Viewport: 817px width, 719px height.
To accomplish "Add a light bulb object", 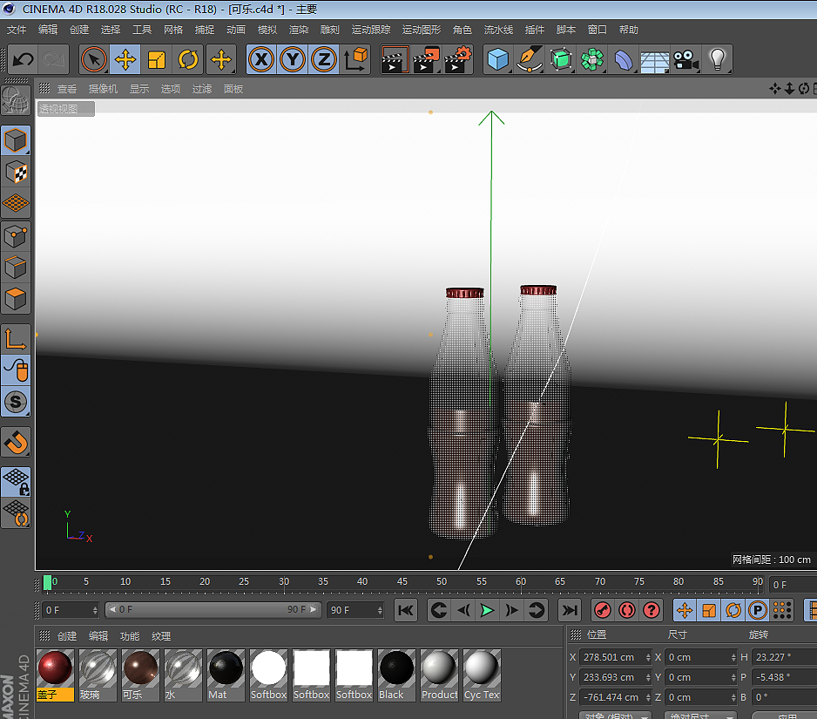I will tap(718, 59).
